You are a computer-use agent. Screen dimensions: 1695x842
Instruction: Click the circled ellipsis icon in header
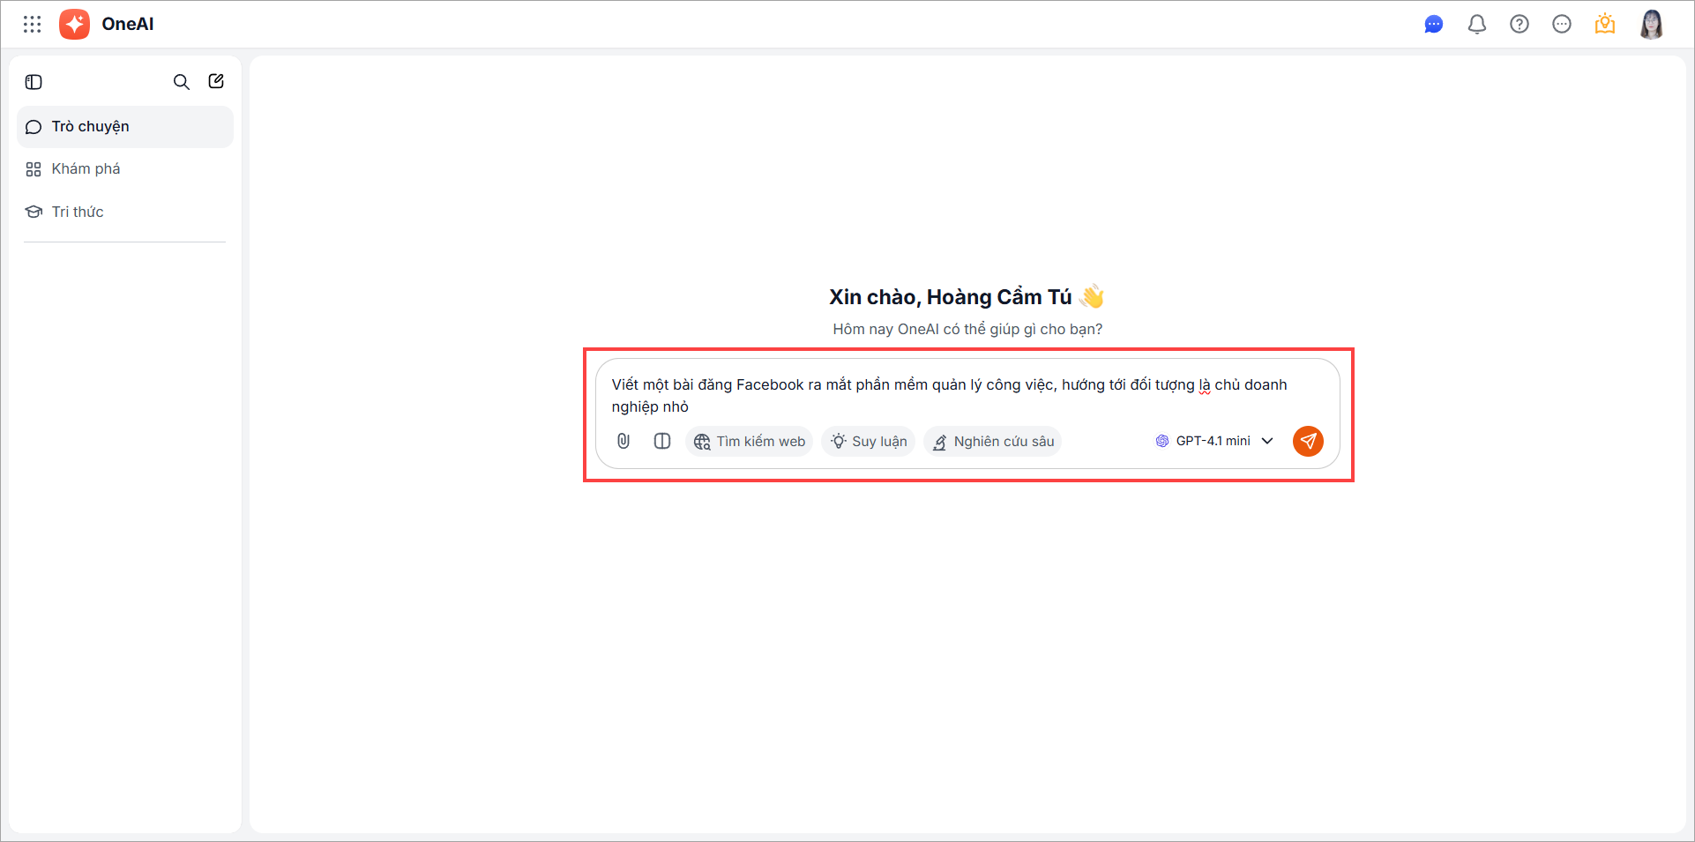click(x=1562, y=25)
